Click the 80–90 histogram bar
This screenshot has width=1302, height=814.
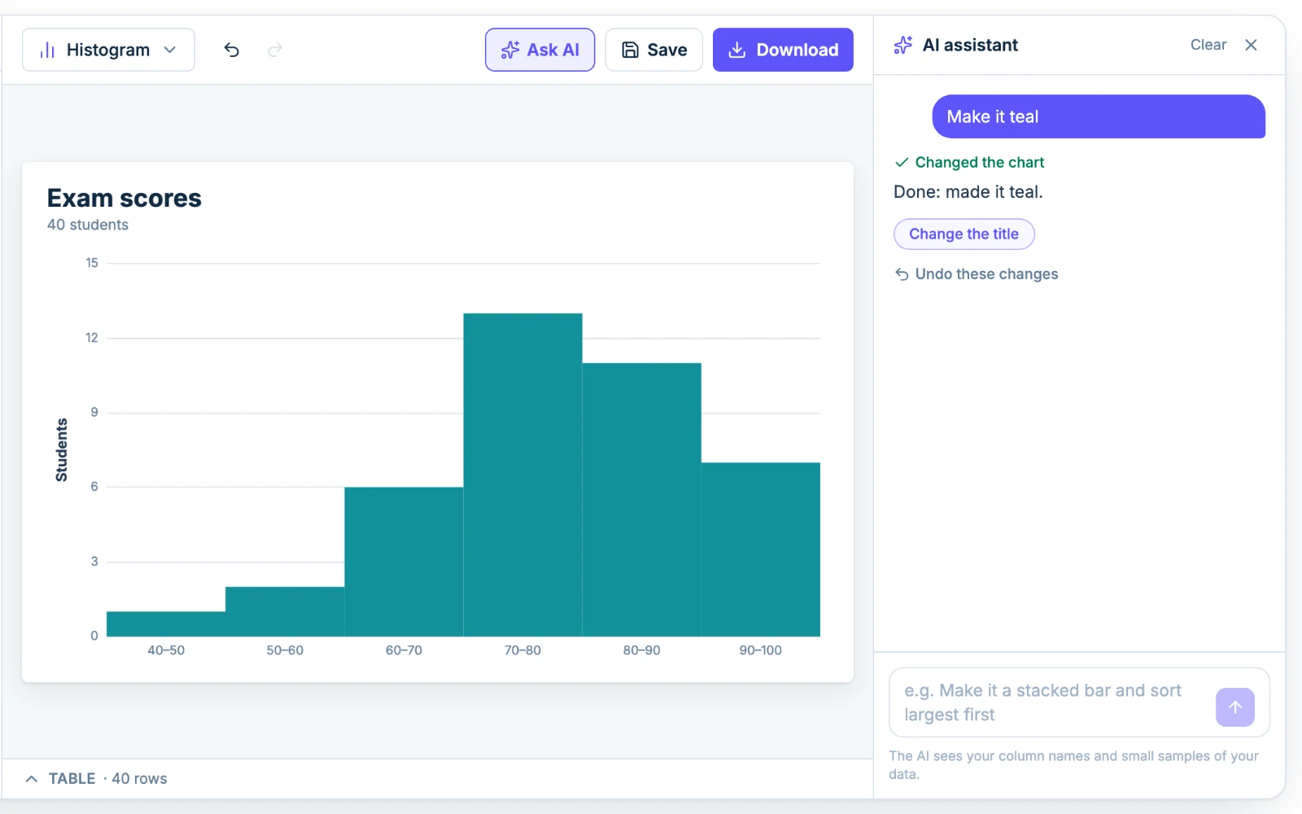point(642,500)
